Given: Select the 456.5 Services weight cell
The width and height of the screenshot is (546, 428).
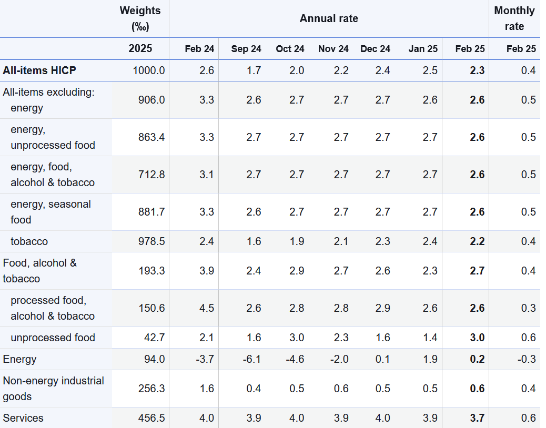Looking at the screenshot, I should tap(151, 418).
